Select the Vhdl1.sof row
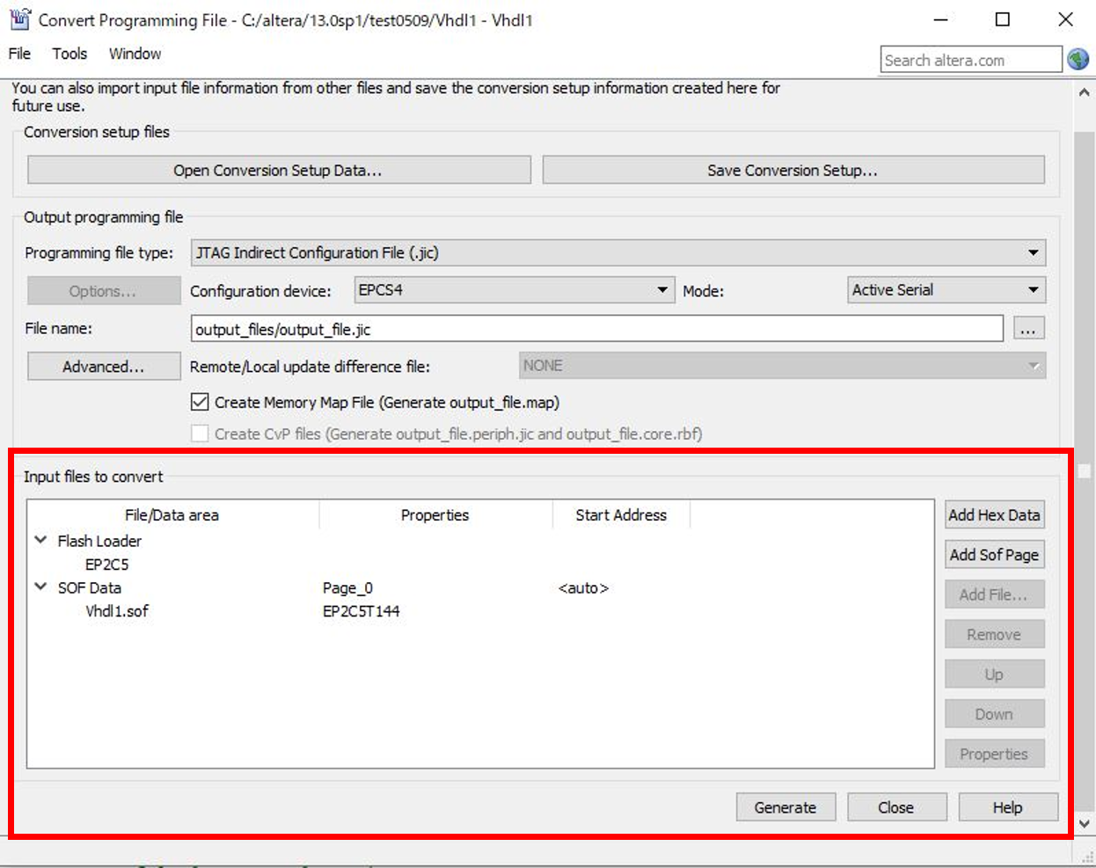The width and height of the screenshot is (1096, 868). click(x=117, y=610)
